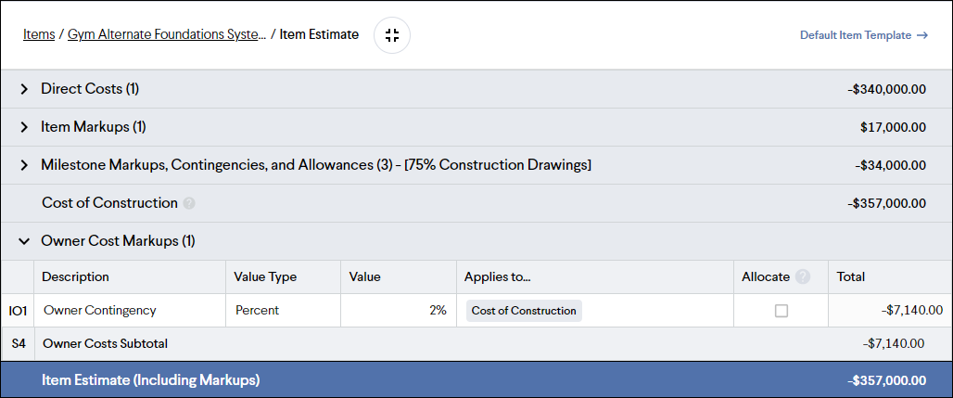Select the IO1 row header

click(18, 311)
